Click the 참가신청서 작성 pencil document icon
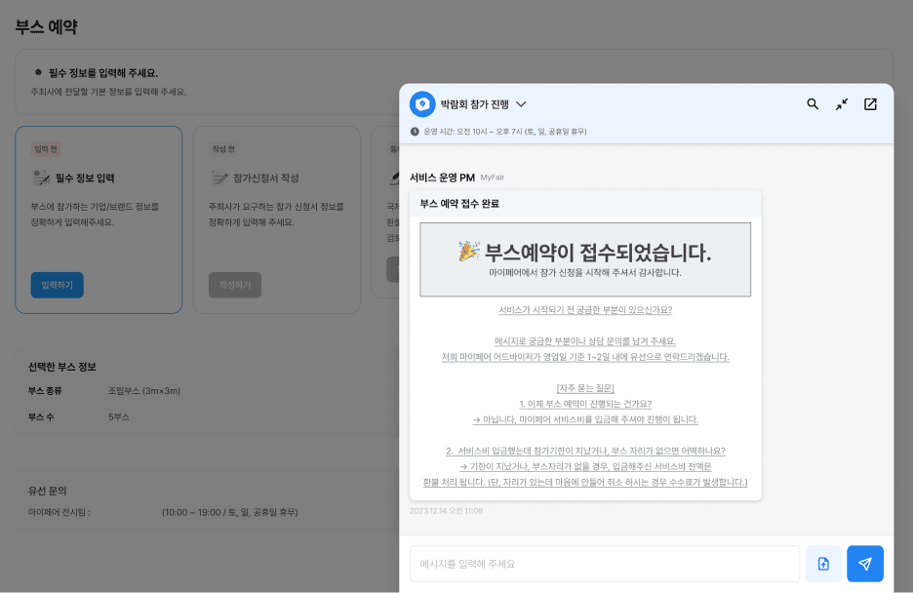The image size is (913, 593). [x=219, y=178]
